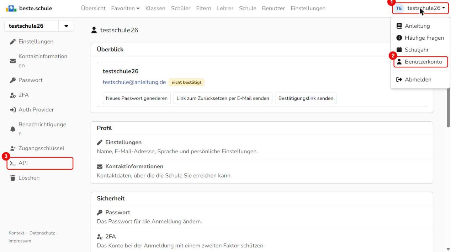Image resolution: width=451 pixels, height=252 pixels.
Task: Open the testschule26 user dropdown at top right
Action: (x=420, y=8)
